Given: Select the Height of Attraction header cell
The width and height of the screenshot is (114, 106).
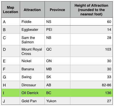Looking at the screenshot, I should click(91, 10).
